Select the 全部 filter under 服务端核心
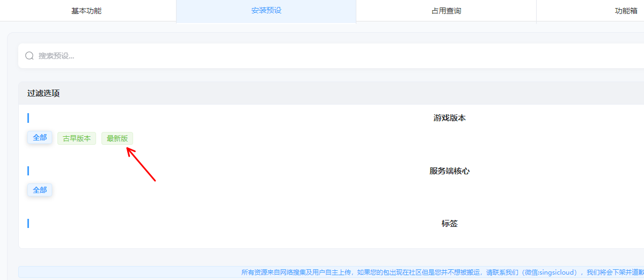The height and width of the screenshot is (280, 644). (40, 190)
